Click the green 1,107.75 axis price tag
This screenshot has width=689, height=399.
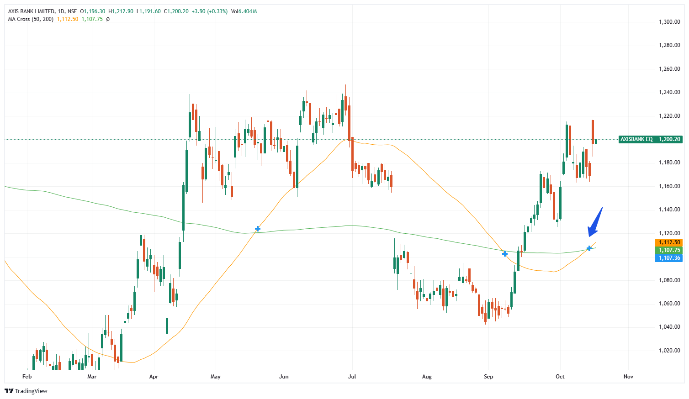669,250
